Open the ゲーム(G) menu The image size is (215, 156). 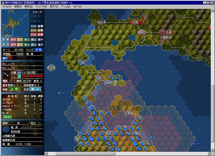click(x=65, y=6)
